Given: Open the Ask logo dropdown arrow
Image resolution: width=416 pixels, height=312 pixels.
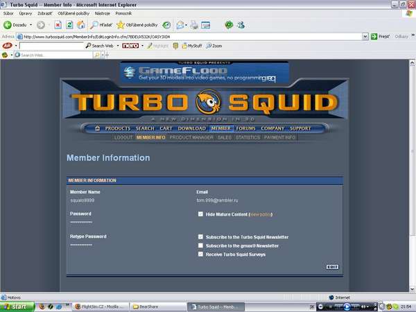Looking at the screenshot, I should tap(16, 46).
